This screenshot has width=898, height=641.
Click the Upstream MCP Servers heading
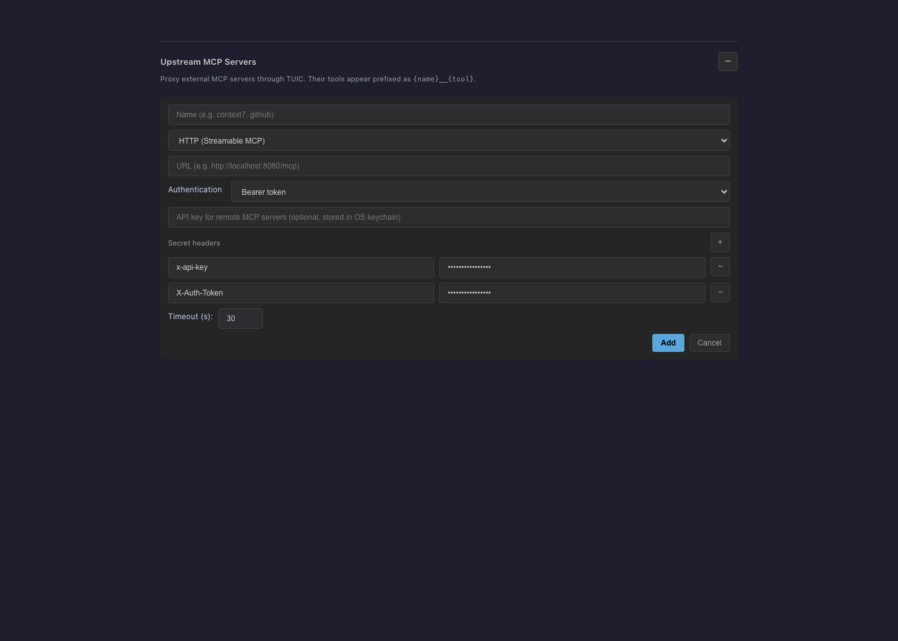(x=208, y=62)
